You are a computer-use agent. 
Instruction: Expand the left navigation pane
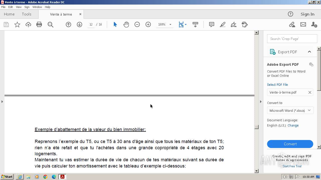coord(2,101)
